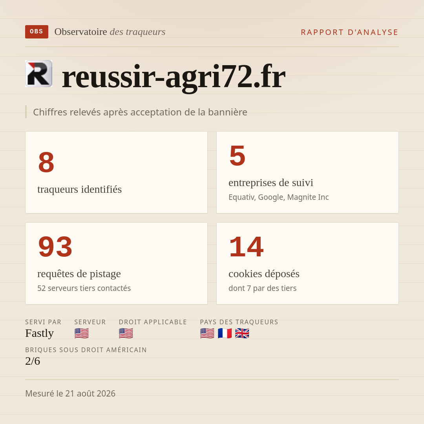This screenshot has height=424, width=424.
Task: Click the banner acceptance note text
Action: 140,112
